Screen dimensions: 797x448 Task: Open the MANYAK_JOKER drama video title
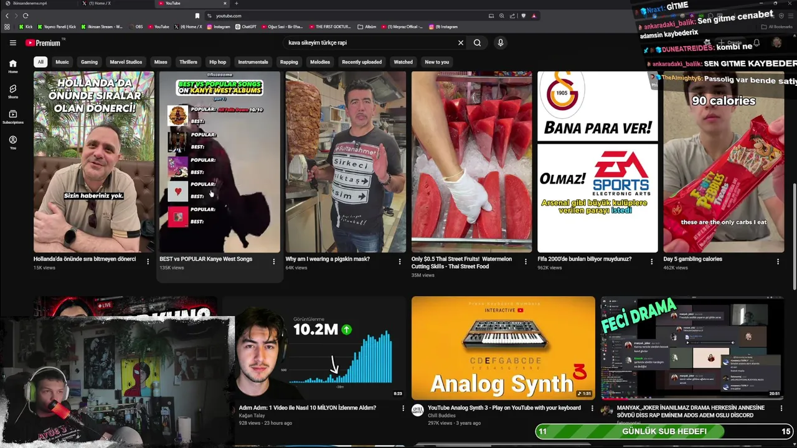[691, 411]
